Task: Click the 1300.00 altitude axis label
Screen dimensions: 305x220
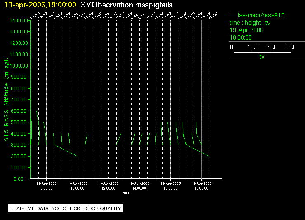Action: [x=19, y=31]
